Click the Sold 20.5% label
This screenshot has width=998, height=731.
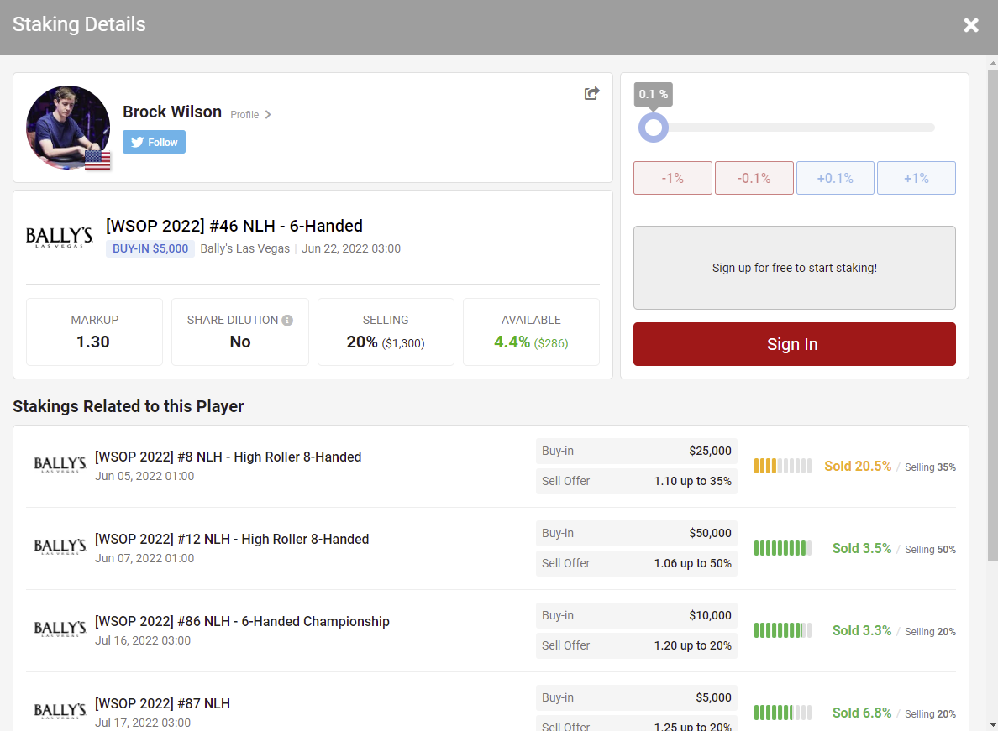(858, 466)
